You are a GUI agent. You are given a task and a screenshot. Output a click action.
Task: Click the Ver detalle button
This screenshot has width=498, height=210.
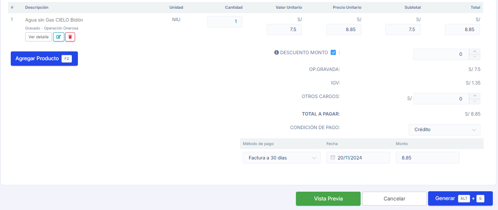pos(38,37)
